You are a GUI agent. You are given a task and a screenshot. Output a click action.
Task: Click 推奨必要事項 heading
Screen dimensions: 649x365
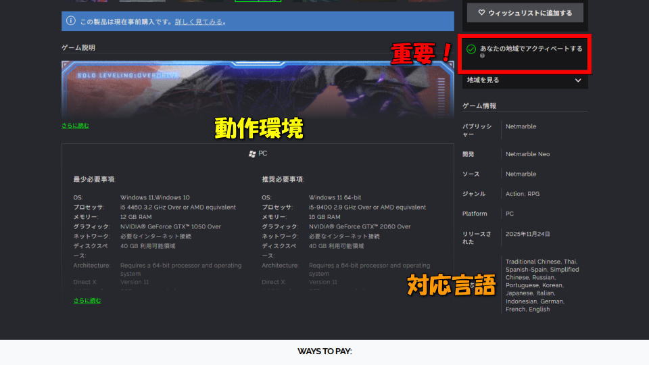pyautogui.click(x=283, y=179)
